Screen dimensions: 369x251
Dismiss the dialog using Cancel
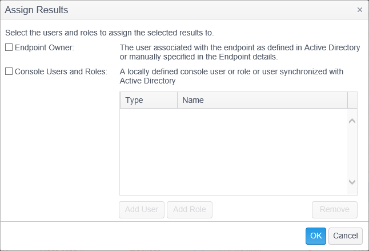[x=345, y=236]
